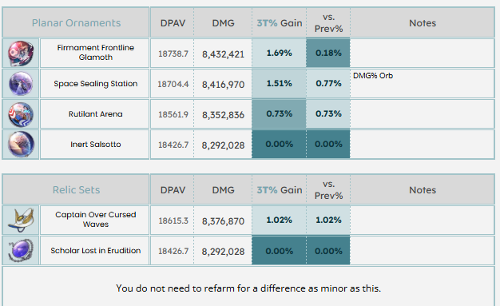Select the Scholar Lost in Erudition icon

[21, 251]
